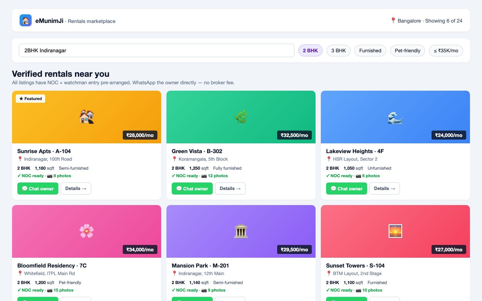
Task: Chat with the owner of Green Vista
Action: 192,189
